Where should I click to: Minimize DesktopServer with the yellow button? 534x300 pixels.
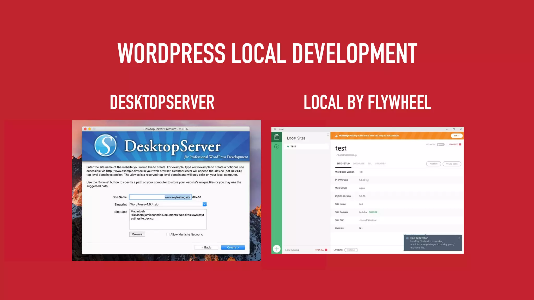point(90,129)
